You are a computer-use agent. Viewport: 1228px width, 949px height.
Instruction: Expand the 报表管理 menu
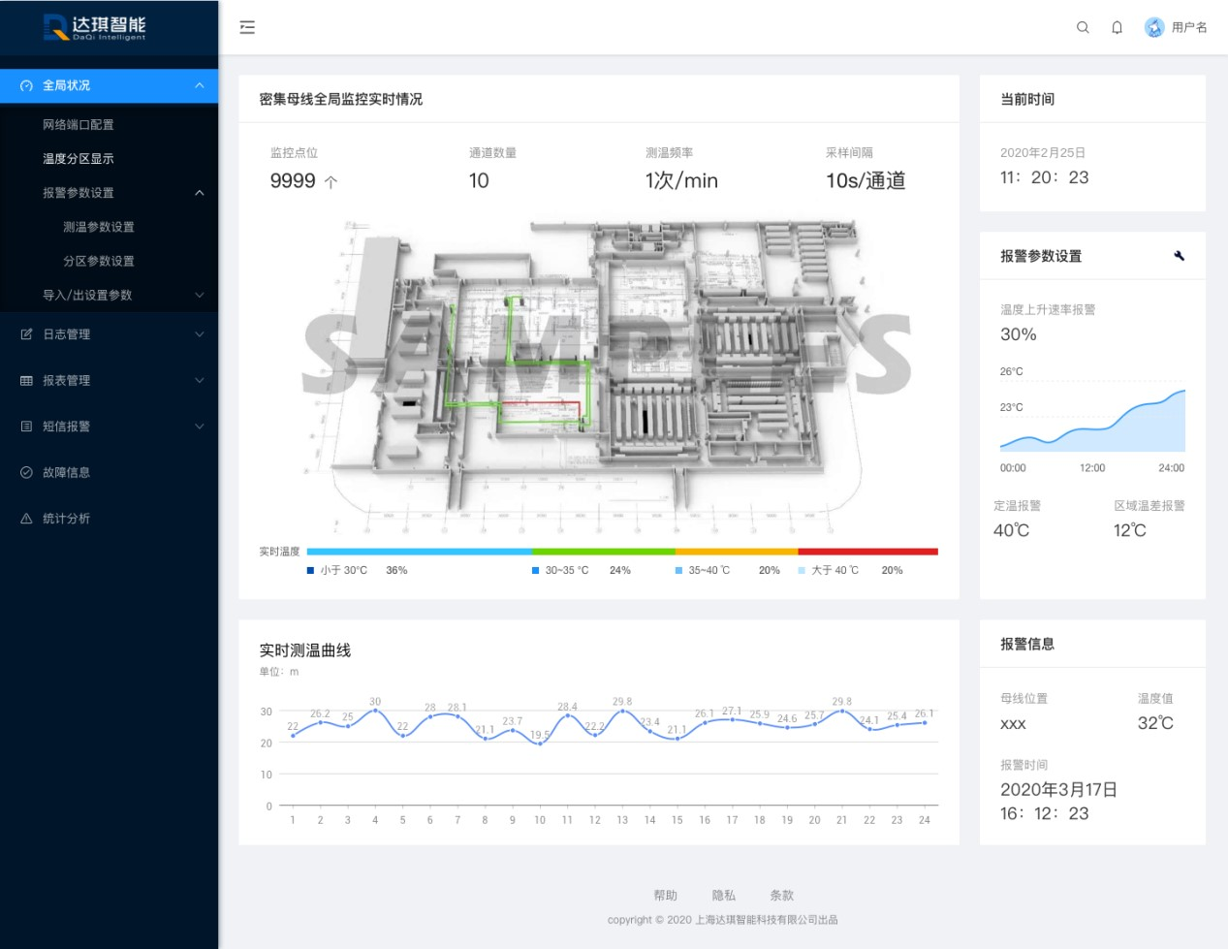(199, 380)
